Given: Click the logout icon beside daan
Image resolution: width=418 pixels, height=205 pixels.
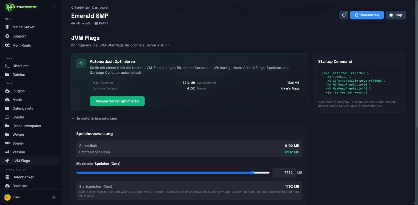Looking at the screenshot, I should click(54, 197).
